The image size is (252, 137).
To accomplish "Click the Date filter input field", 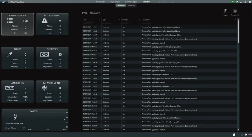I will point(92,23).
